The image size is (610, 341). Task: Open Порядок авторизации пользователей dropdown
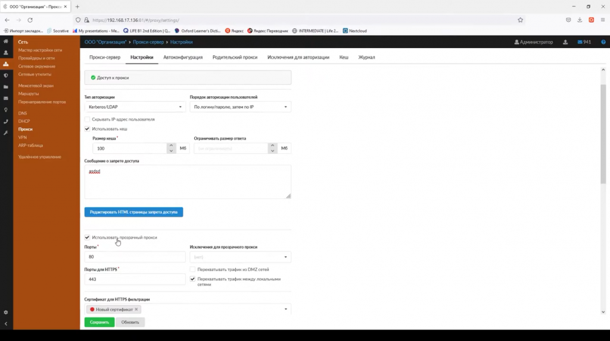(241, 107)
